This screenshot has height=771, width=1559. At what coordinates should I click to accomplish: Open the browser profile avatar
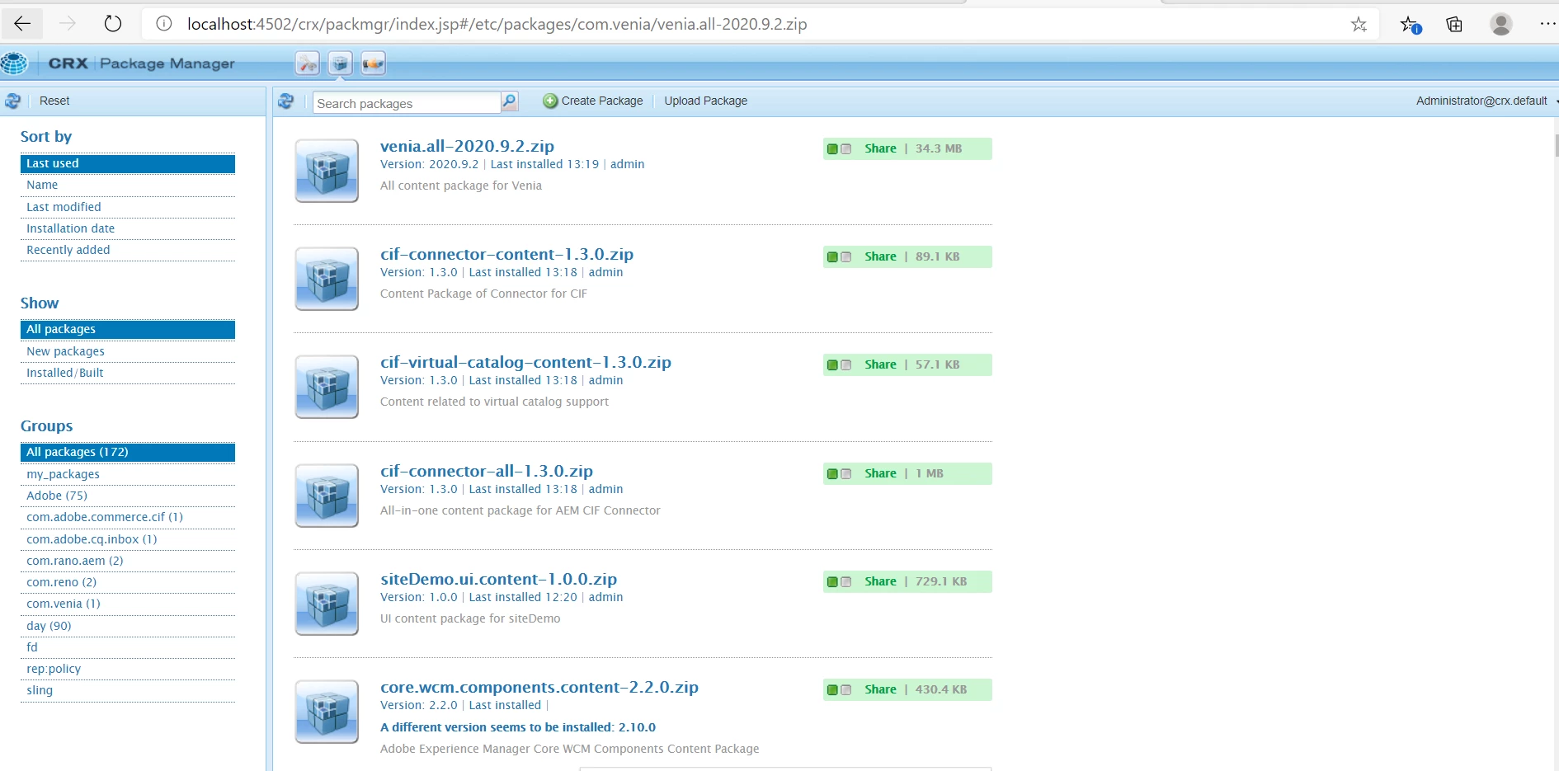(1501, 25)
